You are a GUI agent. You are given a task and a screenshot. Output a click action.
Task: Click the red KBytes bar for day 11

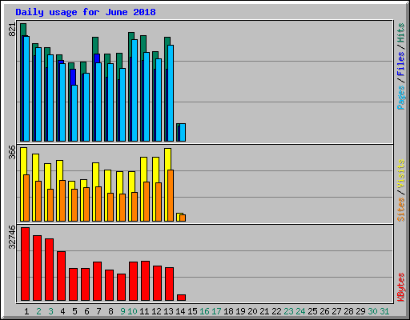(x=146, y=281)
